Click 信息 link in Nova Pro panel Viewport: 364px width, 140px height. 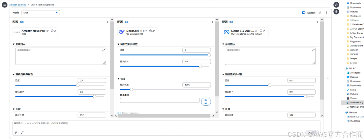[22, 22]
